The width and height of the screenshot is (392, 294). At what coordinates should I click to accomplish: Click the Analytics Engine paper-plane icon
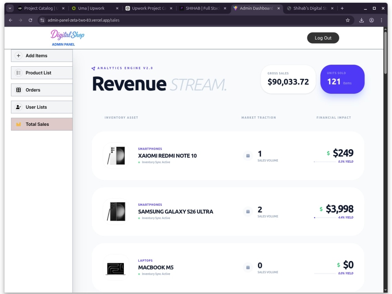point(93,68)
